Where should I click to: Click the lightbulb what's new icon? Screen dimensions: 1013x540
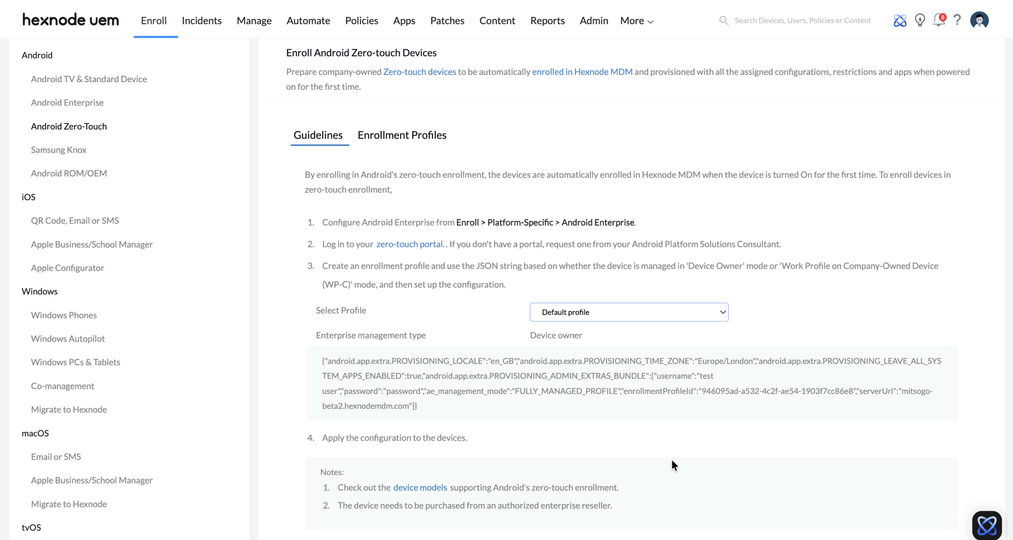920,20
